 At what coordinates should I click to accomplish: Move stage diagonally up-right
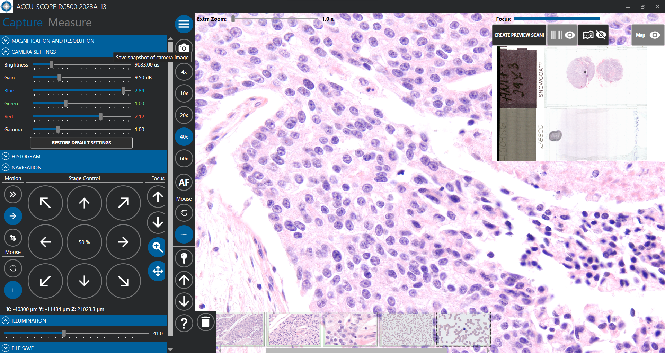coord(123,203)
